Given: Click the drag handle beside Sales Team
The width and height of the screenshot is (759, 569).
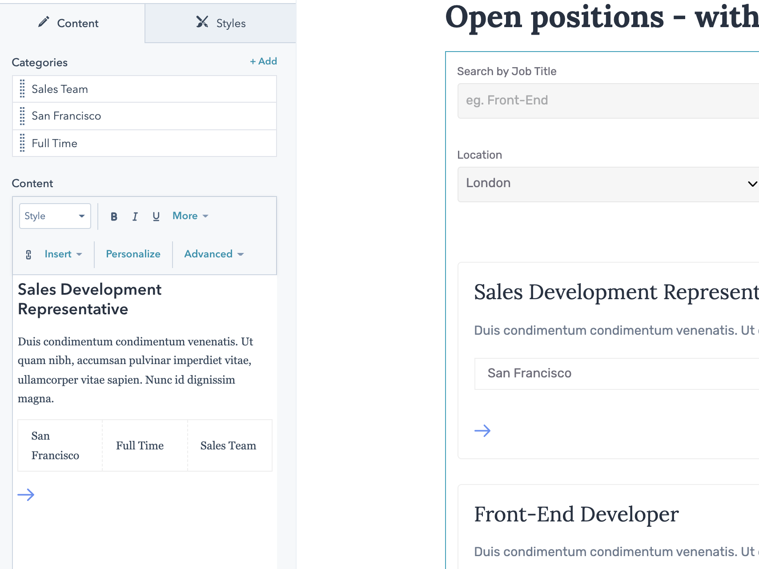Looking at the screenshot, I should [21, 89].
